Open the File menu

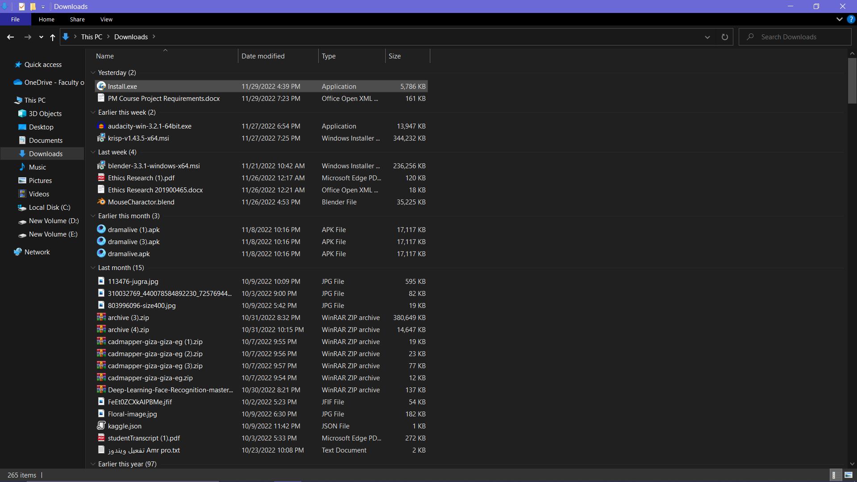15,20
